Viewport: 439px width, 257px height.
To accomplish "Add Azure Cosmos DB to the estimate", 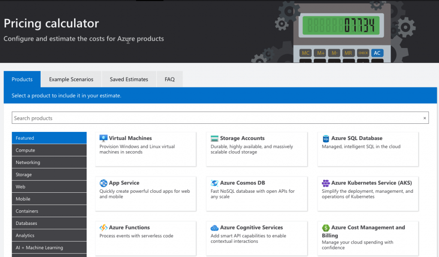I will click(x=257, y=194).
